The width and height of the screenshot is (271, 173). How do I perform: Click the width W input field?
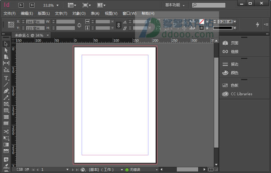(x=65, y=22)
